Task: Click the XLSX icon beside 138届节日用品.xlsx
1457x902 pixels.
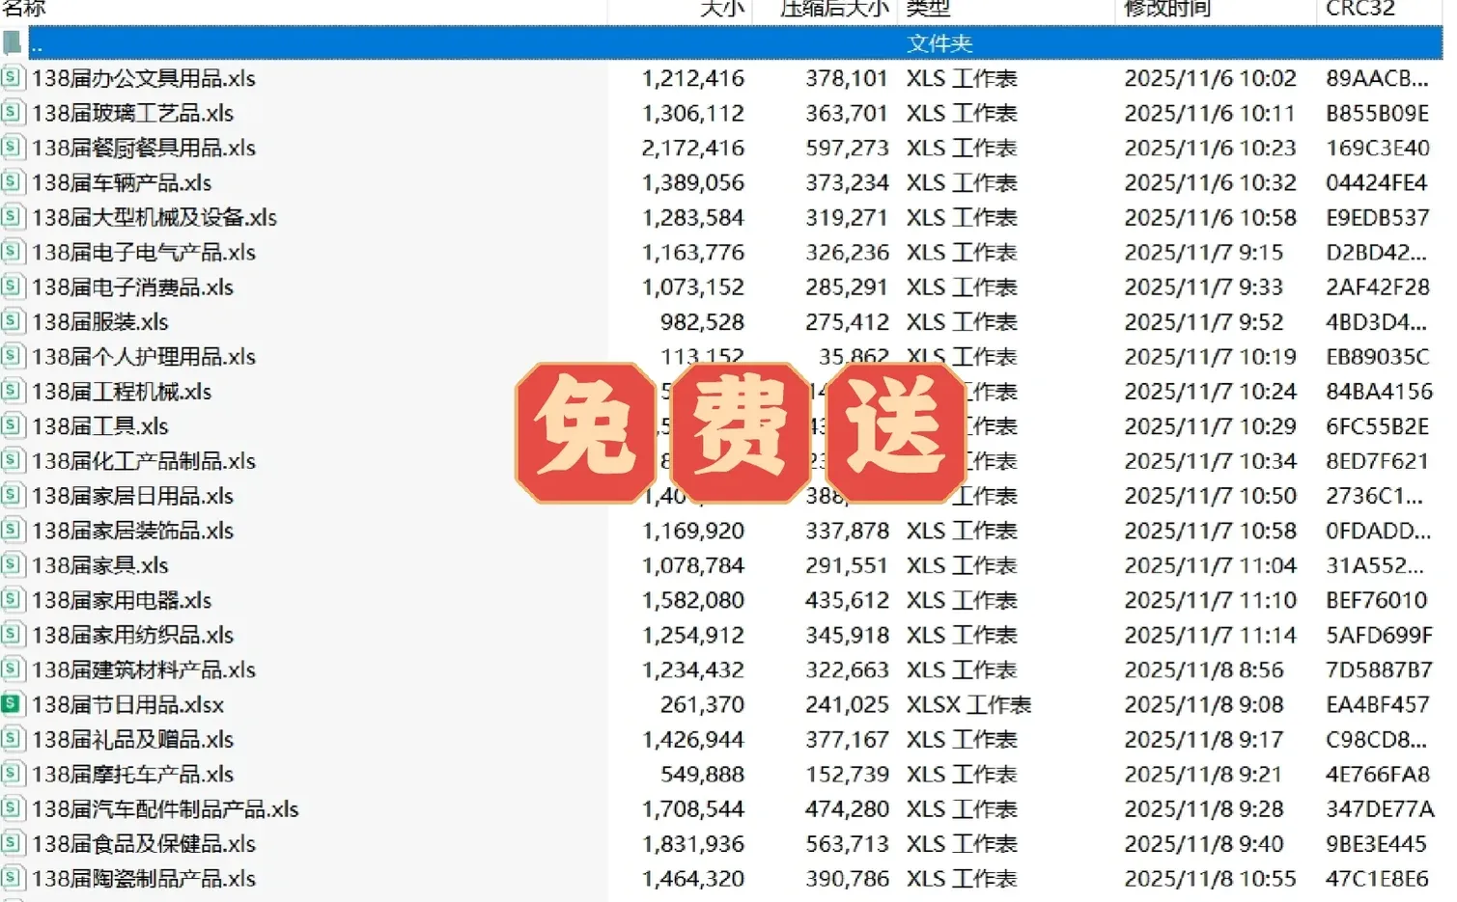Action: point(13,704)
